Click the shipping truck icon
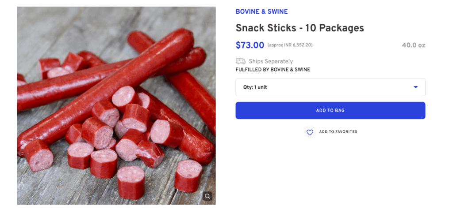Image resolution: width=453 pixels, height=213 pixels. [241, 61]
